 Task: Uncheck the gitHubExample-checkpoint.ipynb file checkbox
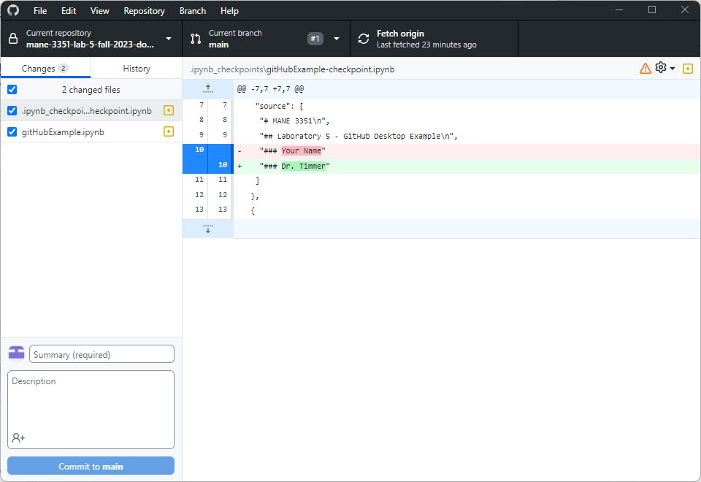[12, 111]
